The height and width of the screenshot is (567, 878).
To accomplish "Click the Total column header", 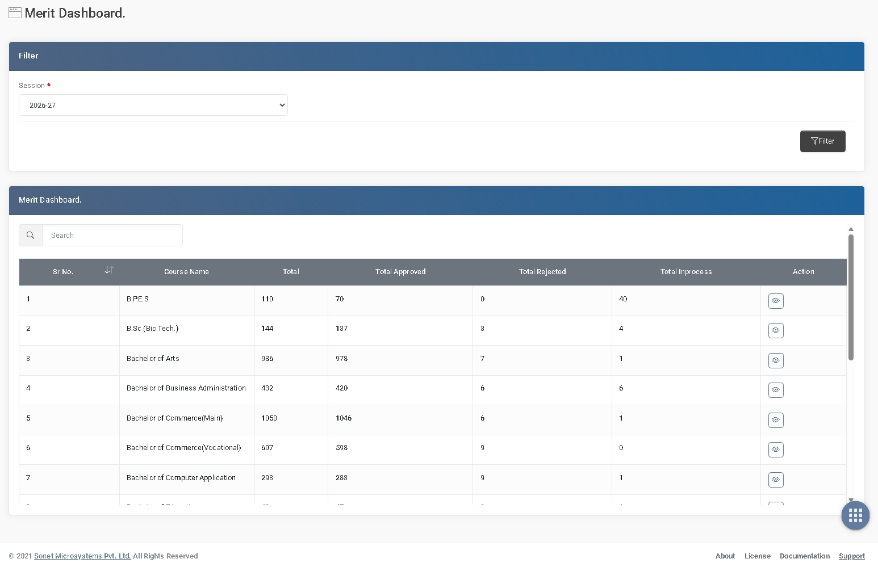I will click(291, 272).
